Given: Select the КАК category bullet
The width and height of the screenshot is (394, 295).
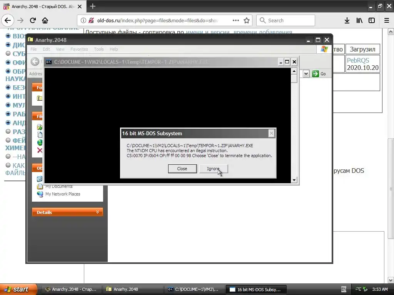Looking at the screenshot, I should coord(8,165).
